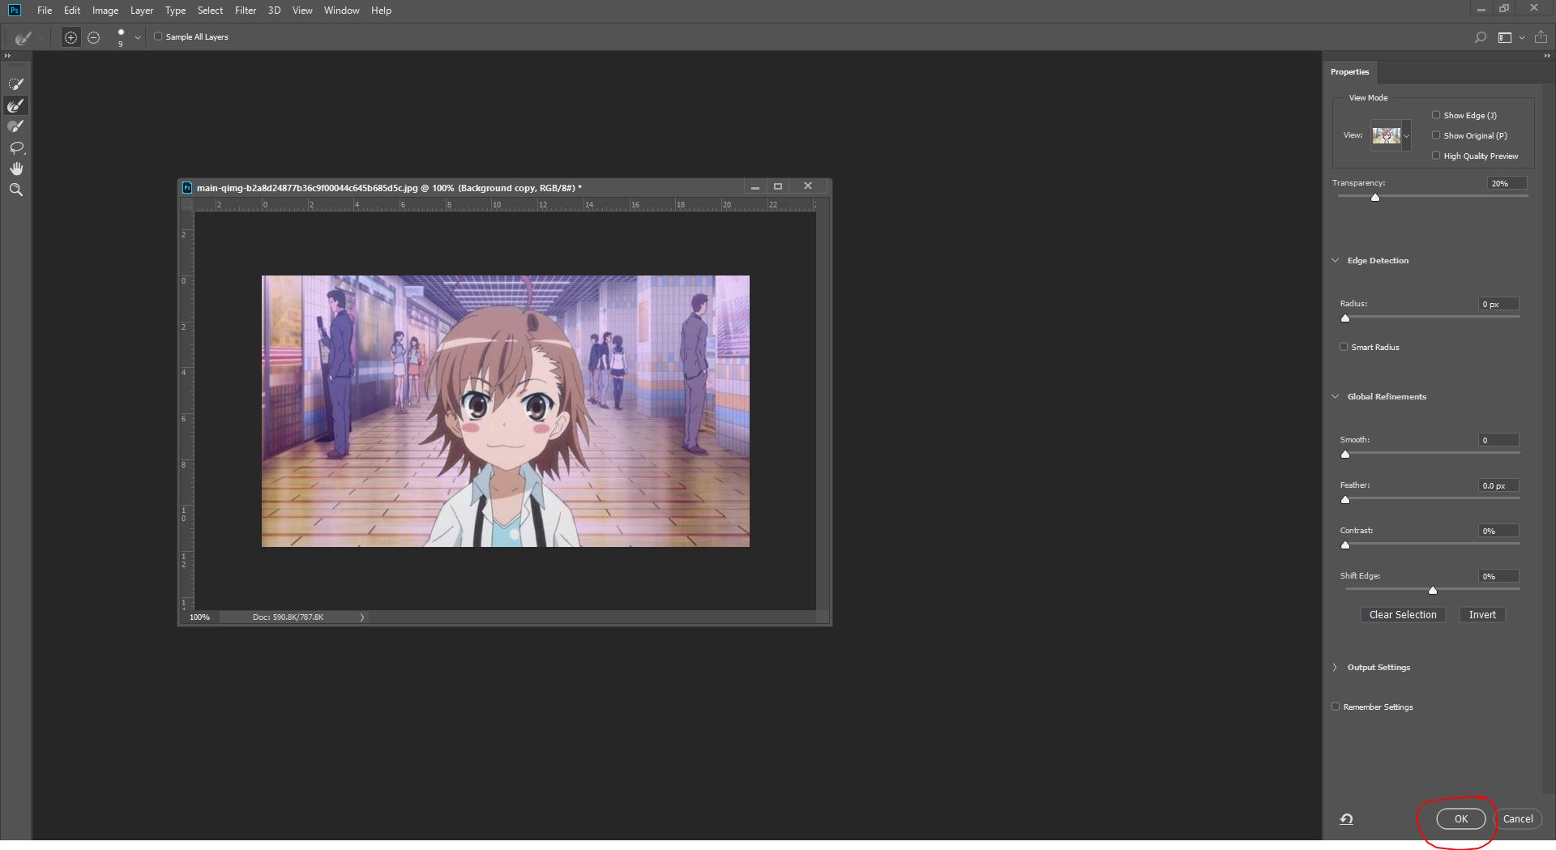
Task: Click the Radius slider handle
Action: (x=1345, y=318)
